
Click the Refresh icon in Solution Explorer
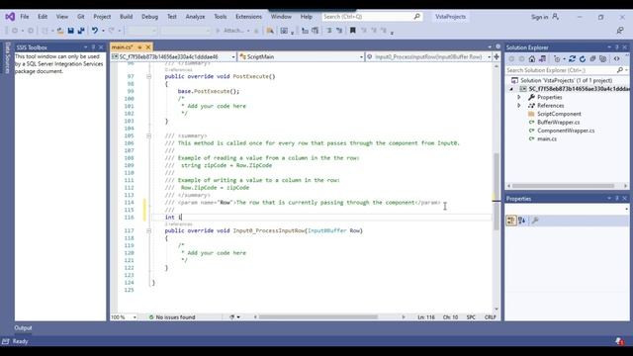pos(583,59)
